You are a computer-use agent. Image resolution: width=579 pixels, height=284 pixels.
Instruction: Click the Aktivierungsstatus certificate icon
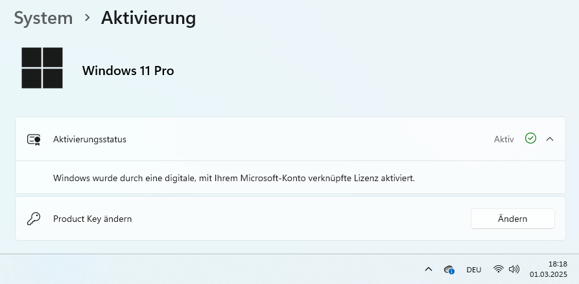click(34, 139)
